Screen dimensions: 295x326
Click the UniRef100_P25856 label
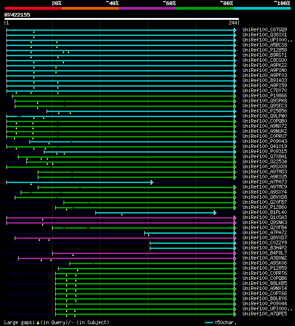(265, 111)
